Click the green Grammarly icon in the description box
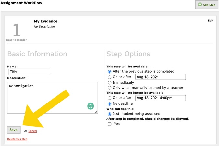This screenshot has height=146, width=219. (91, 106)
